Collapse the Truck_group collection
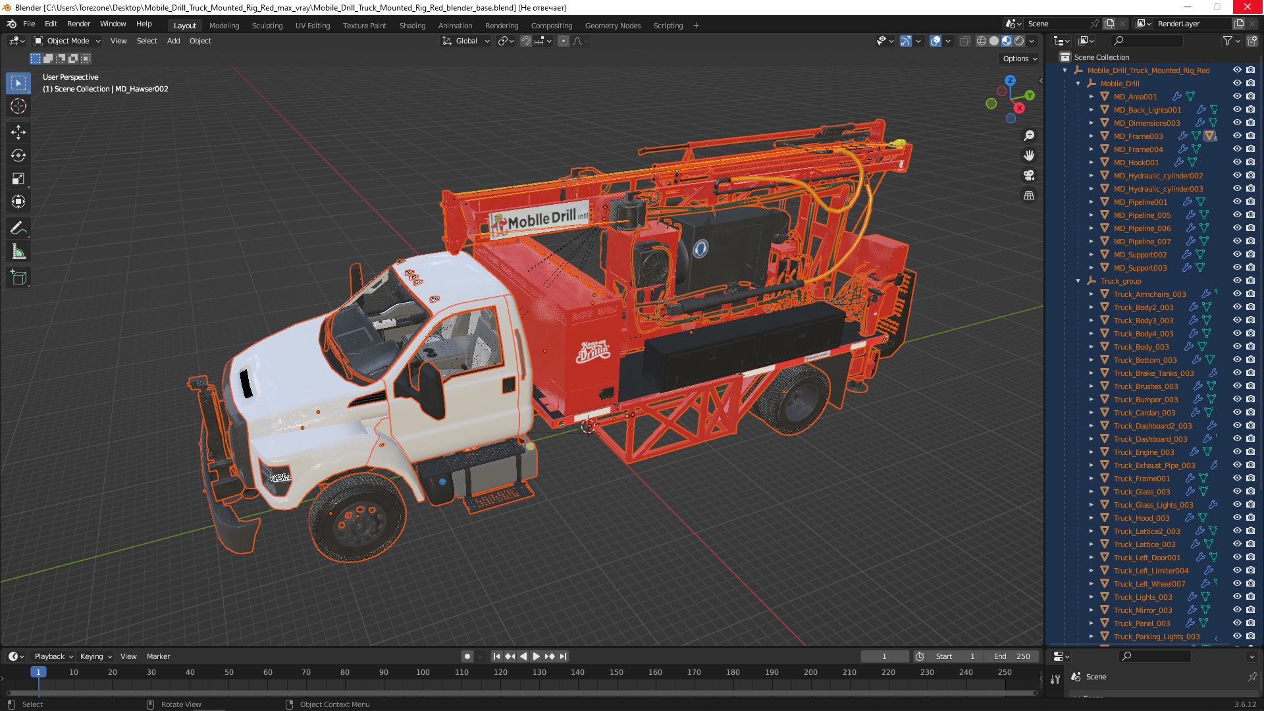This screenshot has height=711, width=1264. pos(1078,281)
